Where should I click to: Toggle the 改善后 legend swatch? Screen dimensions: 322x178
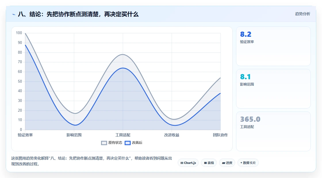pyautogui.click(x=128, y=143)
